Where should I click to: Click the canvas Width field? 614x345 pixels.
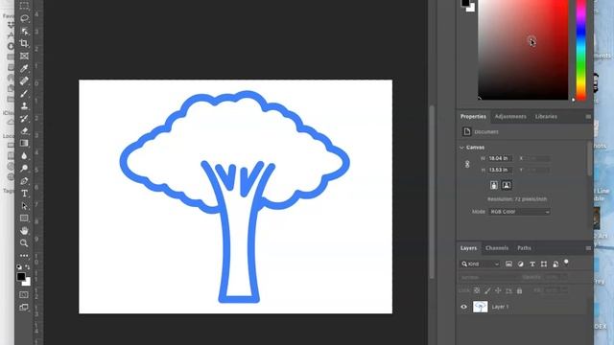pos(501,158)
